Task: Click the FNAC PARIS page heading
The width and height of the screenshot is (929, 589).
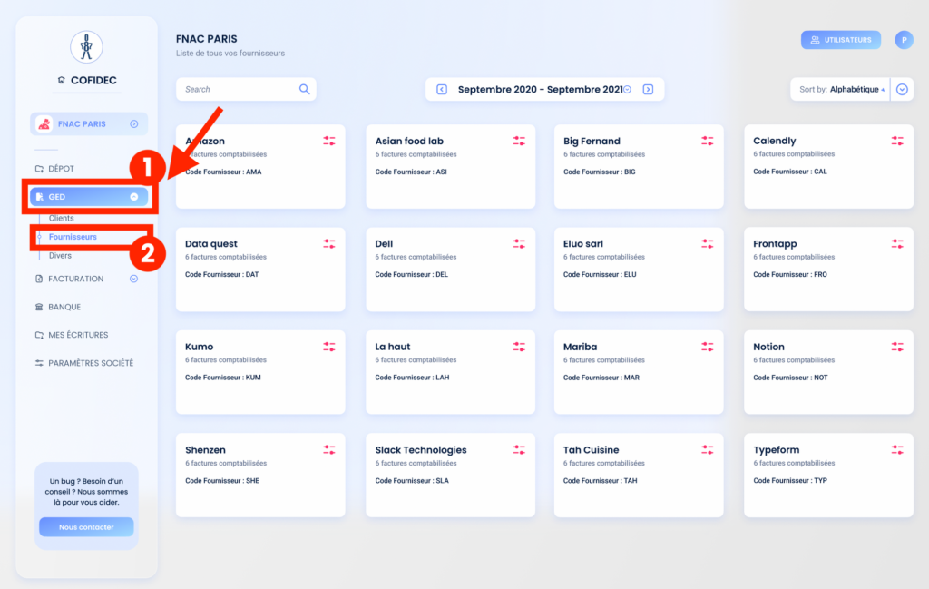Action: 206,39
